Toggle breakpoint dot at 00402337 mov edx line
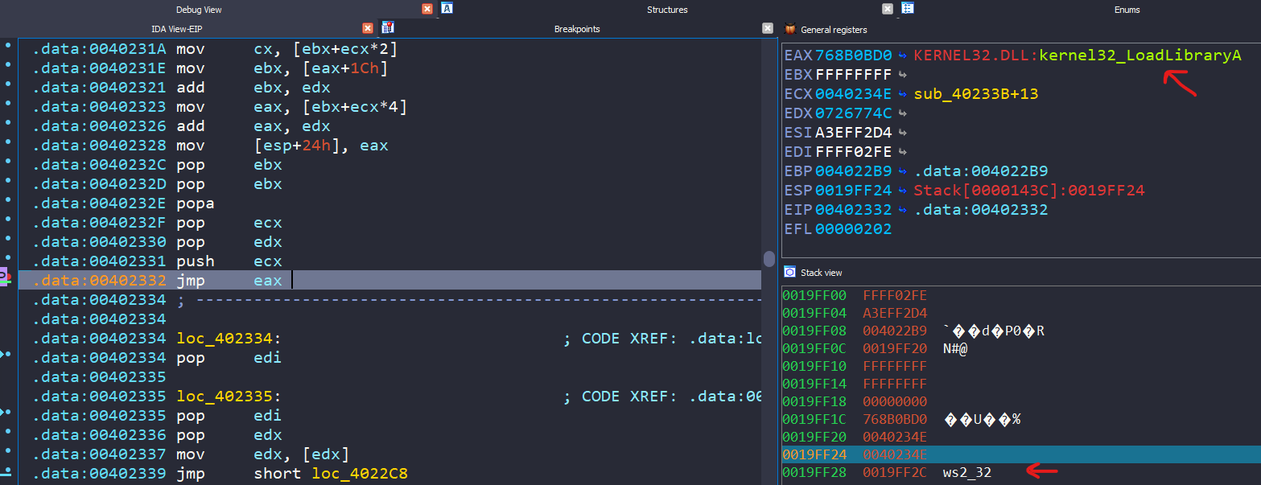The image size is (1261, 485). [x=7, y=451]
